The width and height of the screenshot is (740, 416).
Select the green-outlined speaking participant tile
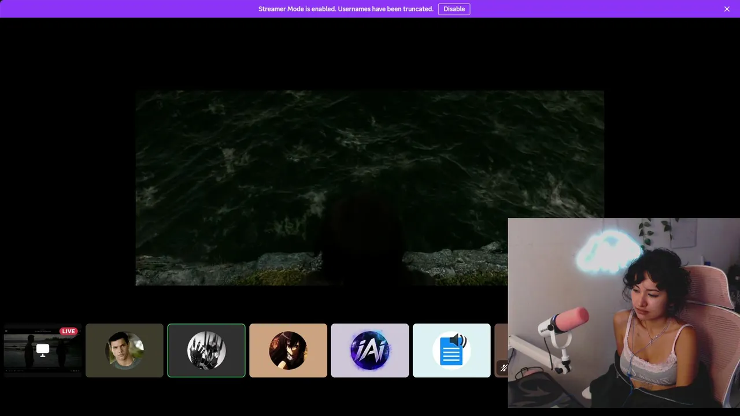(x=206, y=350)
